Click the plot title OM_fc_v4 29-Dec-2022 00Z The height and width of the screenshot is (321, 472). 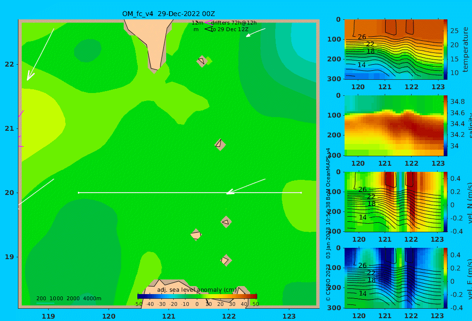pos(169,14)
